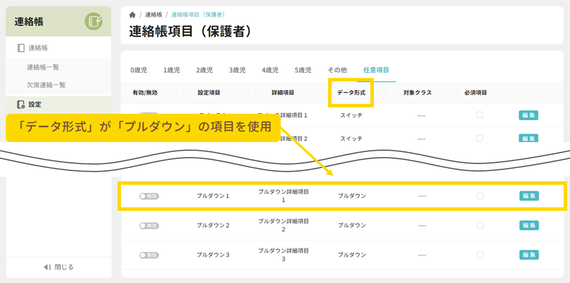Select the その他 tab
The image size is (570, 283).
pyautogui.click(x=337, y=70)
